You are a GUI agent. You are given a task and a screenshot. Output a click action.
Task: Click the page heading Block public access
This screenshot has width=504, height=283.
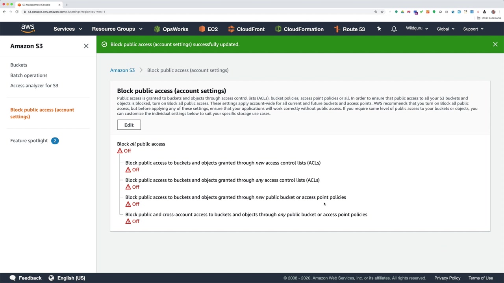[x=171, y=91]
